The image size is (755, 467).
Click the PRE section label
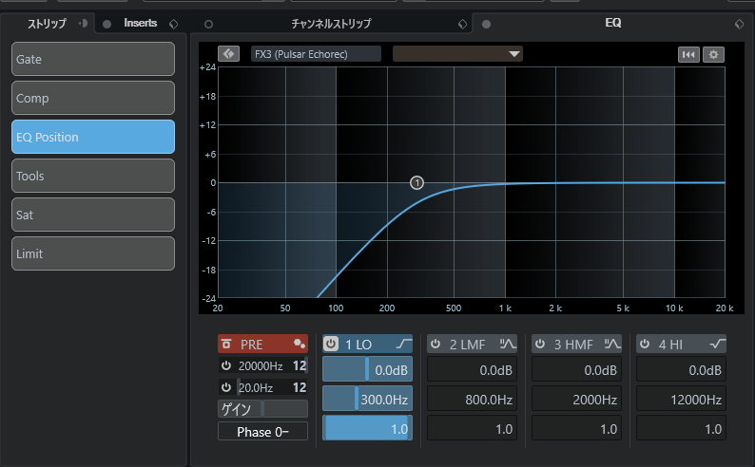pos(252,345)
